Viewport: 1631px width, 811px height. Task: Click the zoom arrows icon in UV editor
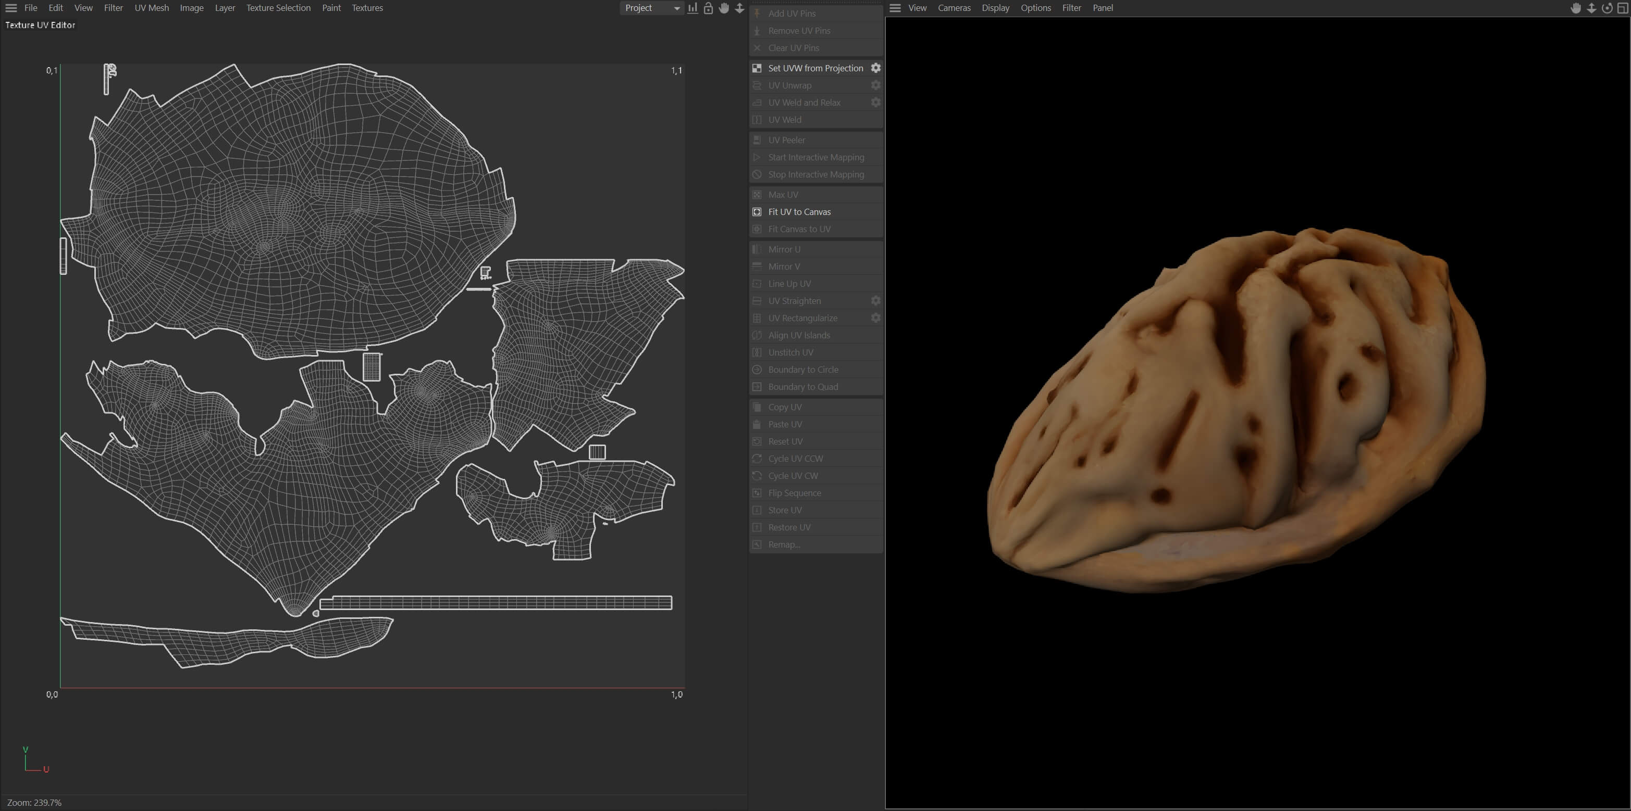pyautogui.click(x=739, y=8)
